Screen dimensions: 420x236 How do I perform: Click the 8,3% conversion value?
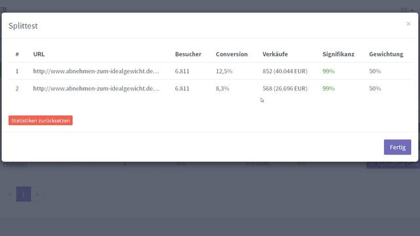[x=222, y=88]
